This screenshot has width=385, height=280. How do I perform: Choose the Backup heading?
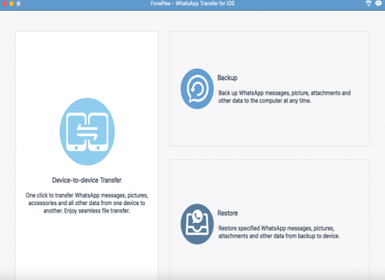[227, 77]
